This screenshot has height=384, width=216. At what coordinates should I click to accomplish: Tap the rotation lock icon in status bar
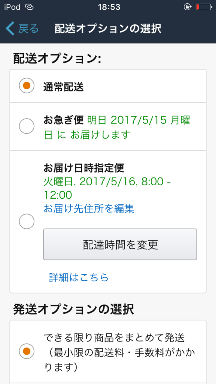[187, 7]
